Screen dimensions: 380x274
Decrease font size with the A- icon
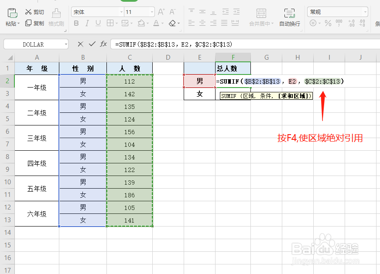tap(172, 12)
